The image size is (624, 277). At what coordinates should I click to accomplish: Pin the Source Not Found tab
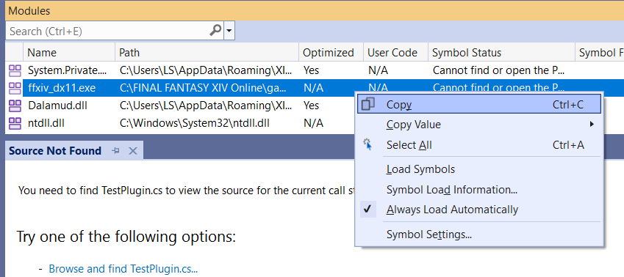point(116,151)
